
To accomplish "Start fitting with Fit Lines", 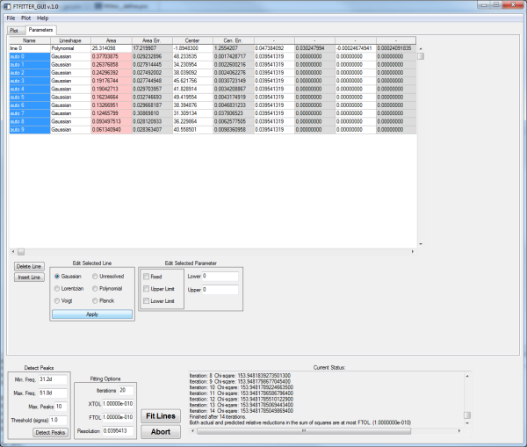I will pos(161,416).
